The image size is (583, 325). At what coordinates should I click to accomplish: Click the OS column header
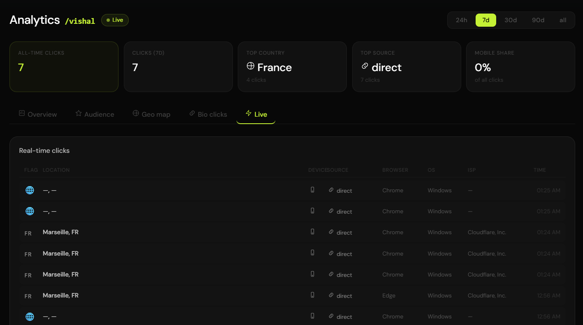point(431,170)
